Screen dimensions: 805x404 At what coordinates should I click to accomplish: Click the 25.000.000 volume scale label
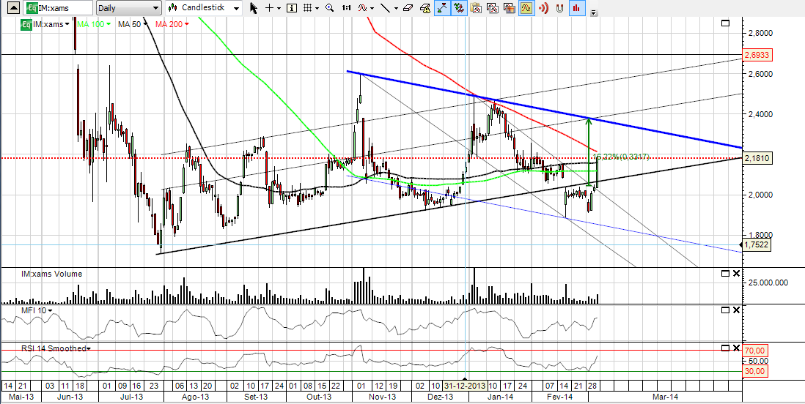(768, 283)
